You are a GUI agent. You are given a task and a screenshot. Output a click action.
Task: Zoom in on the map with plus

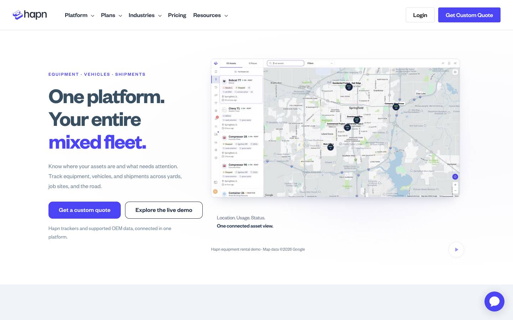point(455,185)
